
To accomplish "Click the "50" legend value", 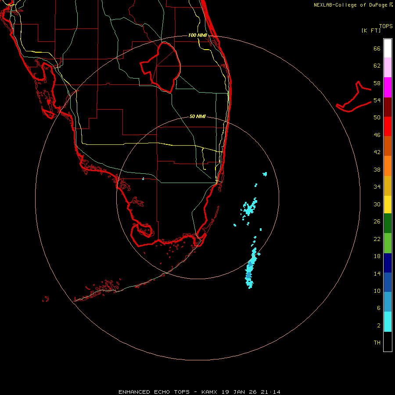I will click(377, 118).
